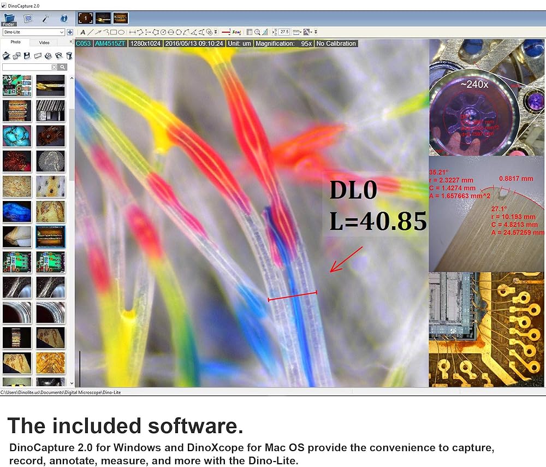
Task: Select the Rectangle drawing tool
Action: click(114, 32)
